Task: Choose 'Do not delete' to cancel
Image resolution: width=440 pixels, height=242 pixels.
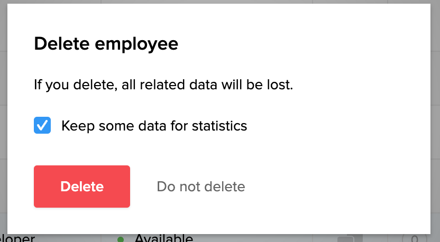Action: point(201,187)
